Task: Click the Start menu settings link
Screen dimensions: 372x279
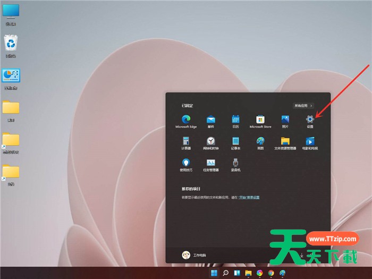Action: point(248,197)
